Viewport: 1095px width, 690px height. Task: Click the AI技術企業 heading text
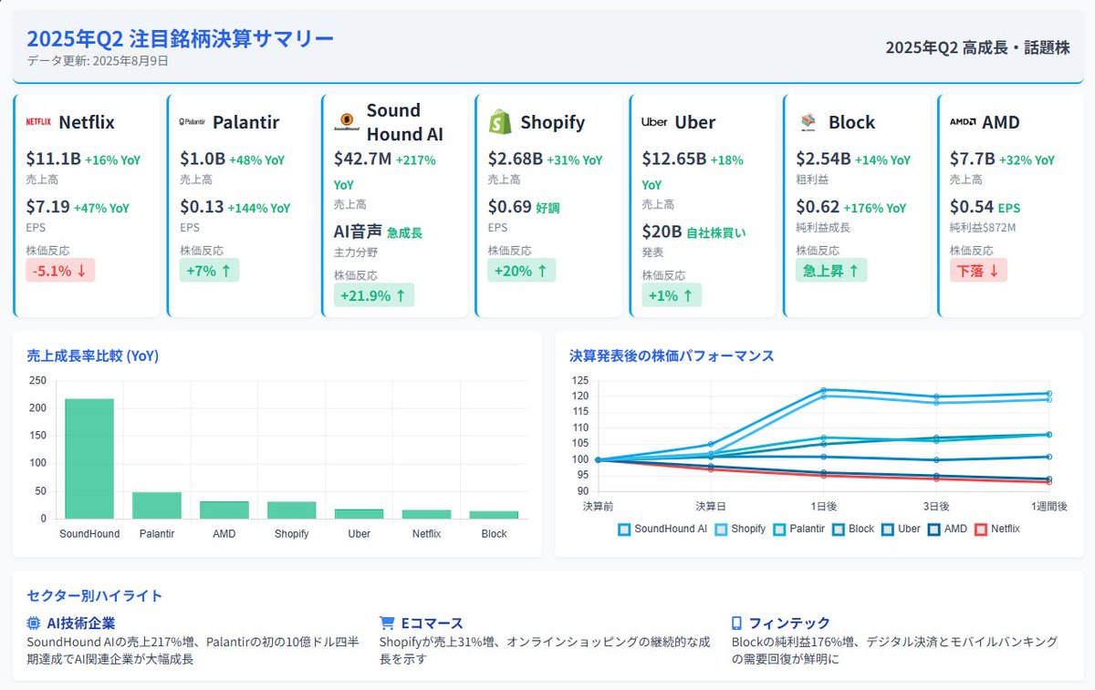pyautogui.click(x=81, y=623)
